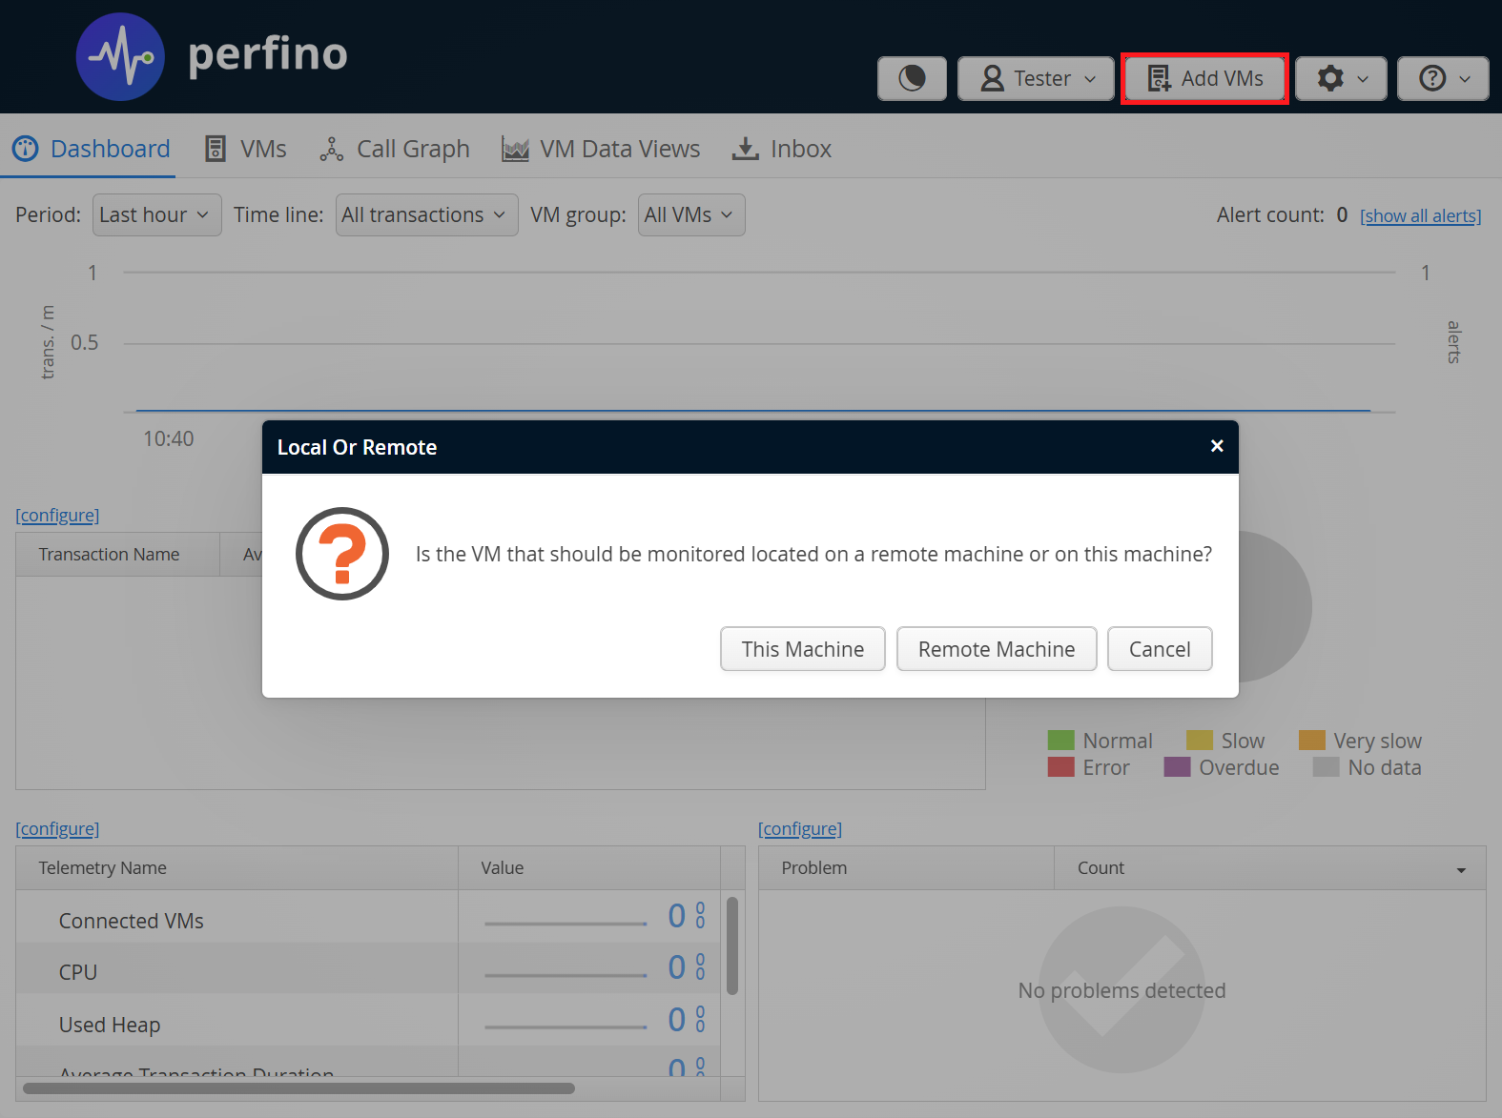
Task: Open the Inbox tab
Action: click(781, 149)
